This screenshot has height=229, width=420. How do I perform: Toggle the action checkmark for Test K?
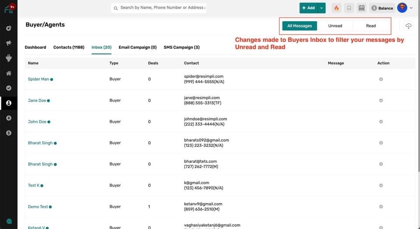[x=381, y=185]
